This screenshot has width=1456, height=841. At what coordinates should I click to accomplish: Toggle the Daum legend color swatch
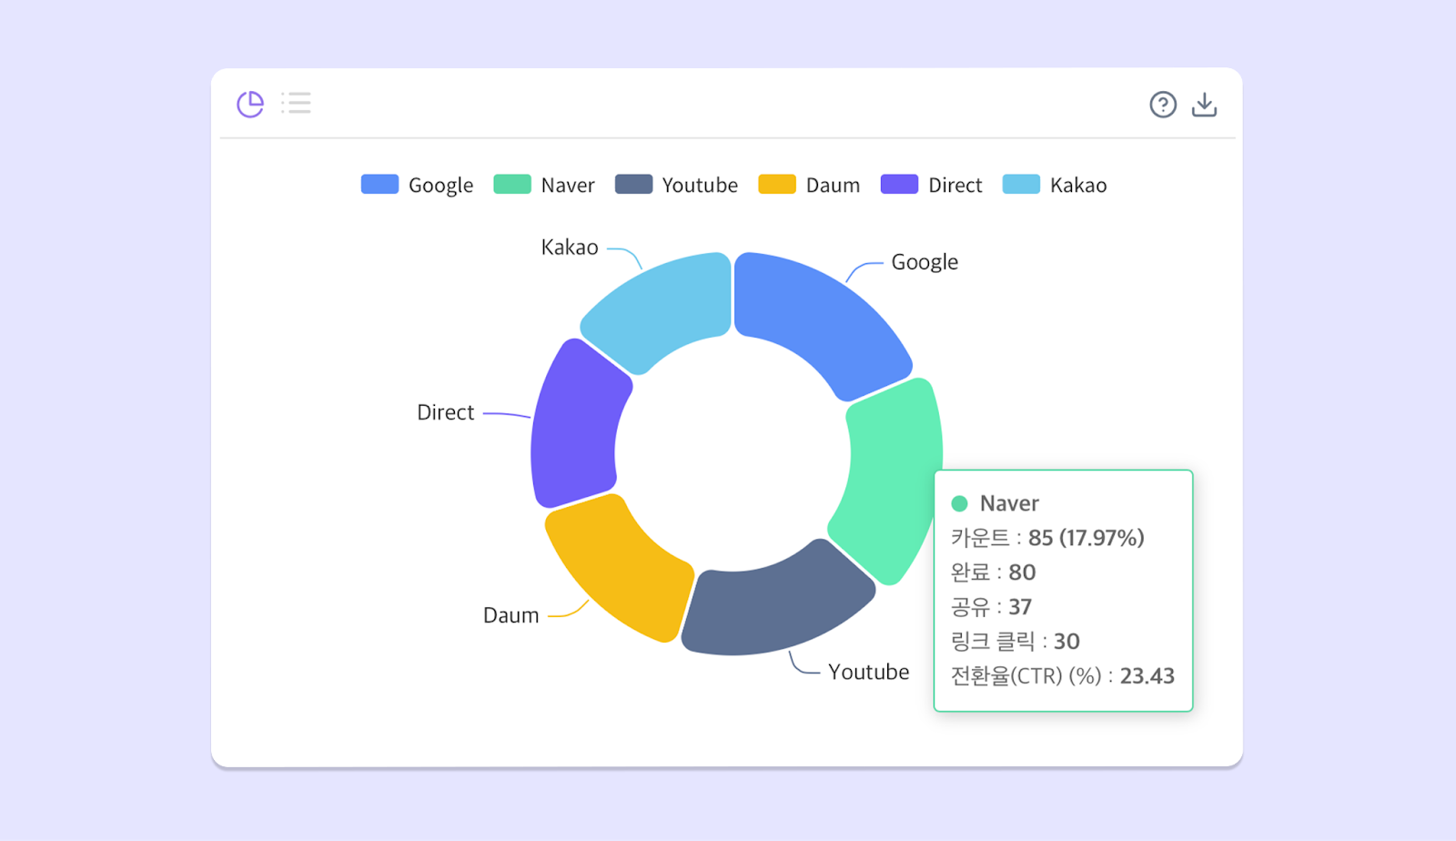pyautogui.click(x=777, y=185)
